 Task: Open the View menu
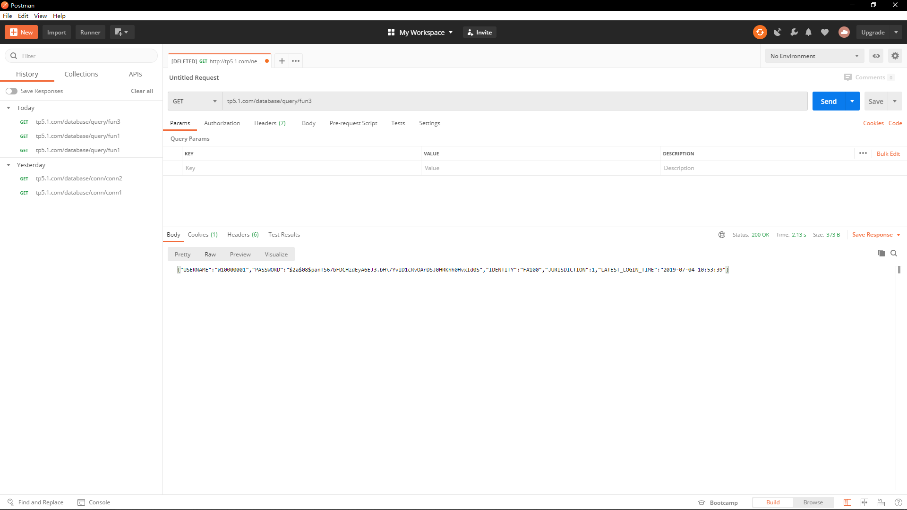[x=40, y=16]
